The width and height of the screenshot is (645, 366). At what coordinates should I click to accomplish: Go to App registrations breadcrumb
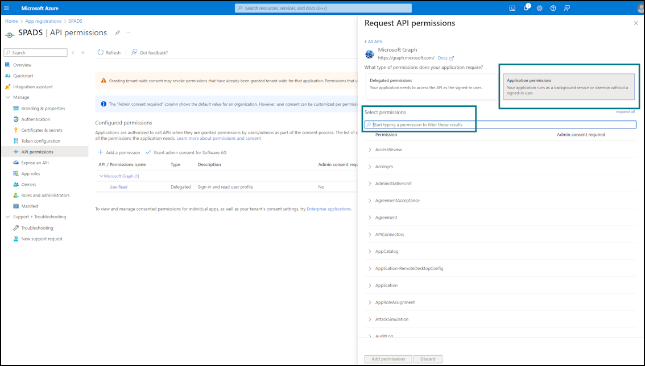point(43,21)
